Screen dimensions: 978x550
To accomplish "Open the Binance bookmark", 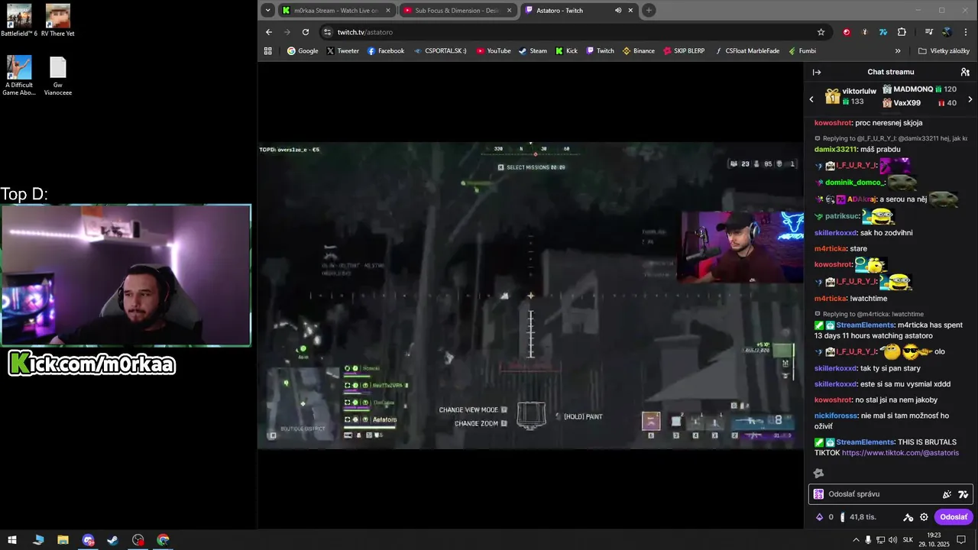I will click(x=639, y=51).
